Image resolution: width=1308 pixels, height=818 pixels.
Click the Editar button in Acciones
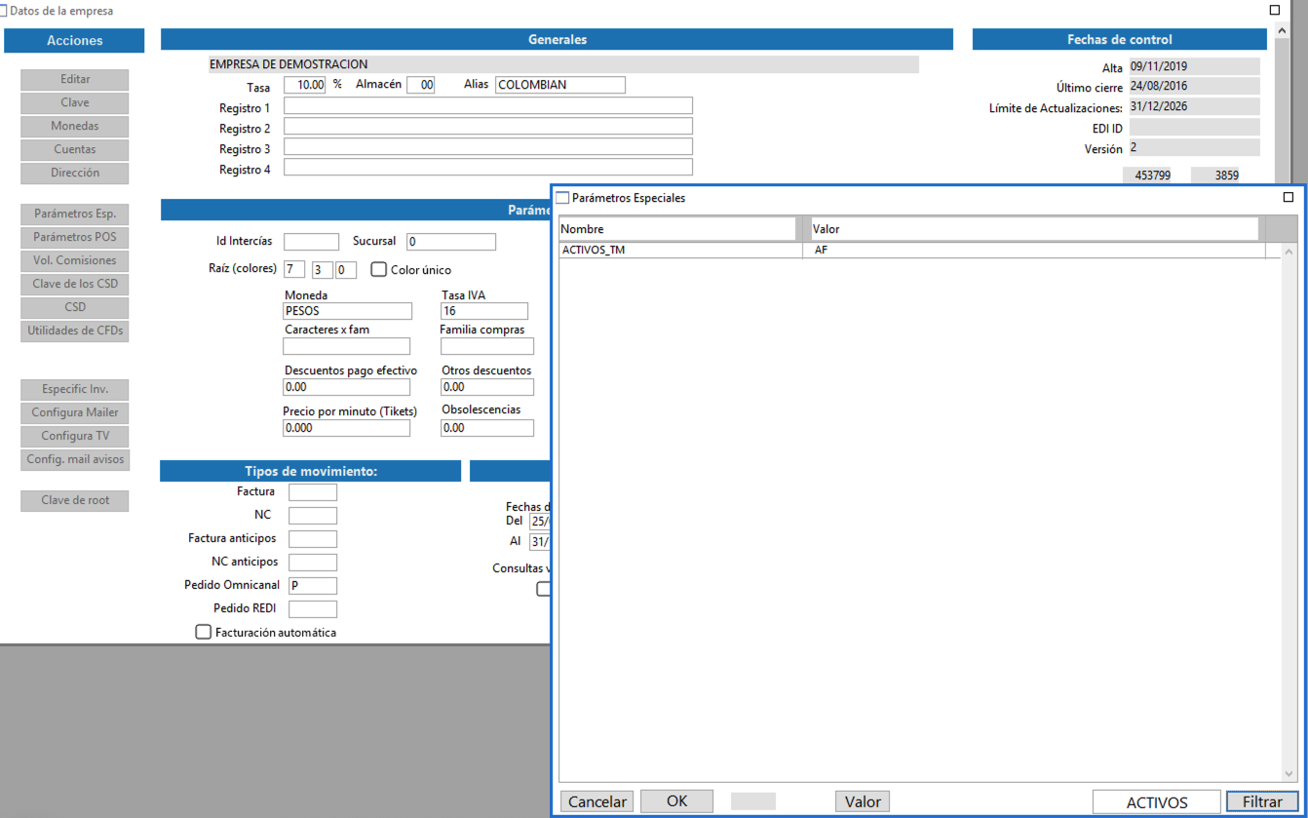tap(75, 79)
